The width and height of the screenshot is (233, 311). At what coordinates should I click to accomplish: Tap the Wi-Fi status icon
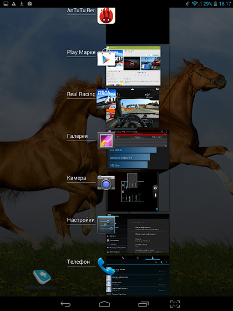(x=195, y=3)
